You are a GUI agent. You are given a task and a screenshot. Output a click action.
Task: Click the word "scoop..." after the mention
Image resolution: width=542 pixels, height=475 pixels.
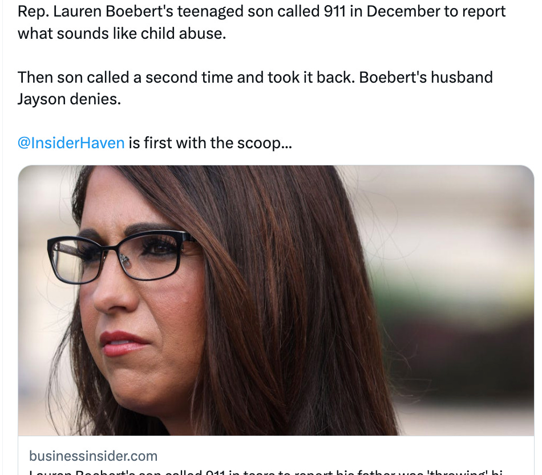(264, 143)
